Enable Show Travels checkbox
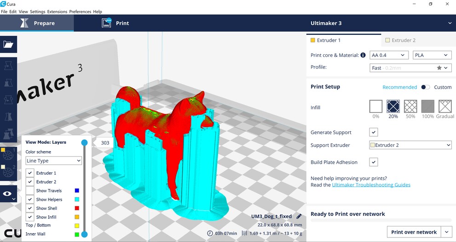 point(30,191)
